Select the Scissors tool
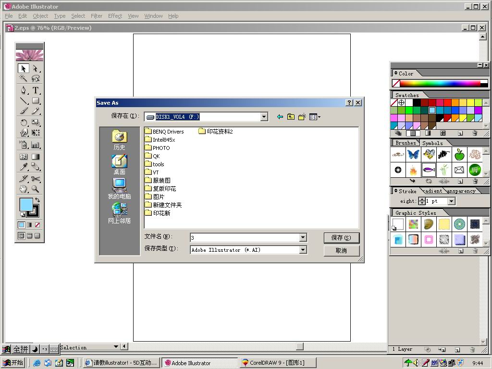Screen dimensions: 492x369 36,179
